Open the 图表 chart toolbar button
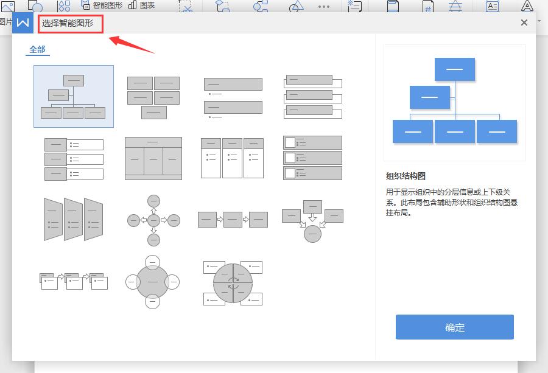The width and height of the screenshot is (548, 373). (x=141, y=5)
